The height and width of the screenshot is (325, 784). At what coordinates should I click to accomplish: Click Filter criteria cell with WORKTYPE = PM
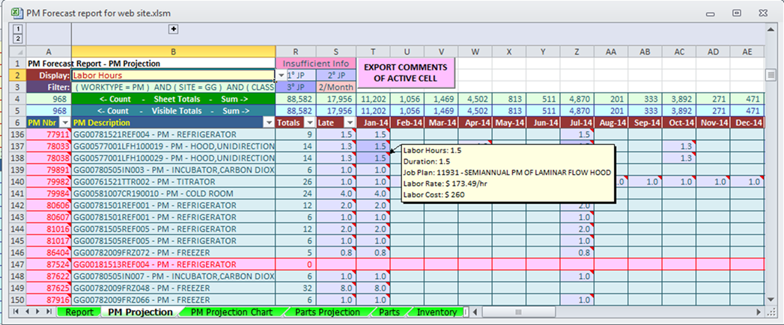coord(174,87)
